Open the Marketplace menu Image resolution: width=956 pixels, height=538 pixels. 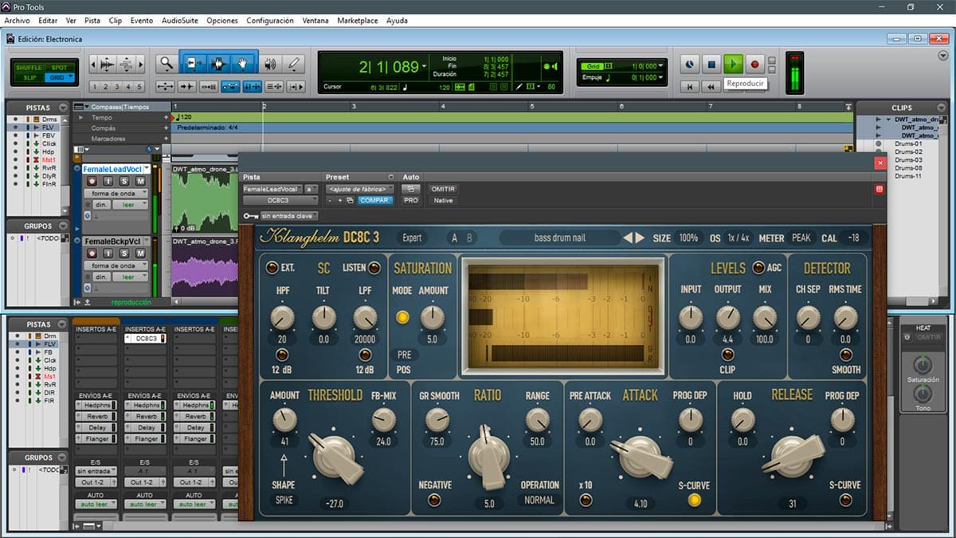357,20
